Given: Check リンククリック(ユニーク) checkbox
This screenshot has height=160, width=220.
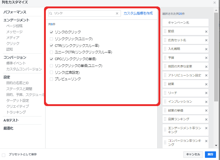Looking at the screenshot, I should tap(51, 39).
